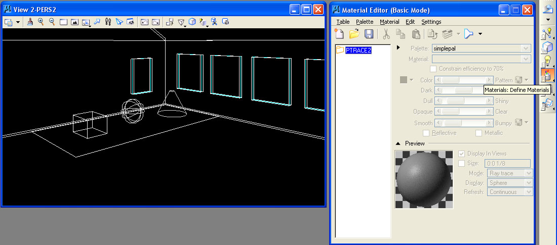Image resolution: width=557 pixels, height=245 pixels.
Task: Click the Opaque to Clear slider
Action: tap(463, 112)
